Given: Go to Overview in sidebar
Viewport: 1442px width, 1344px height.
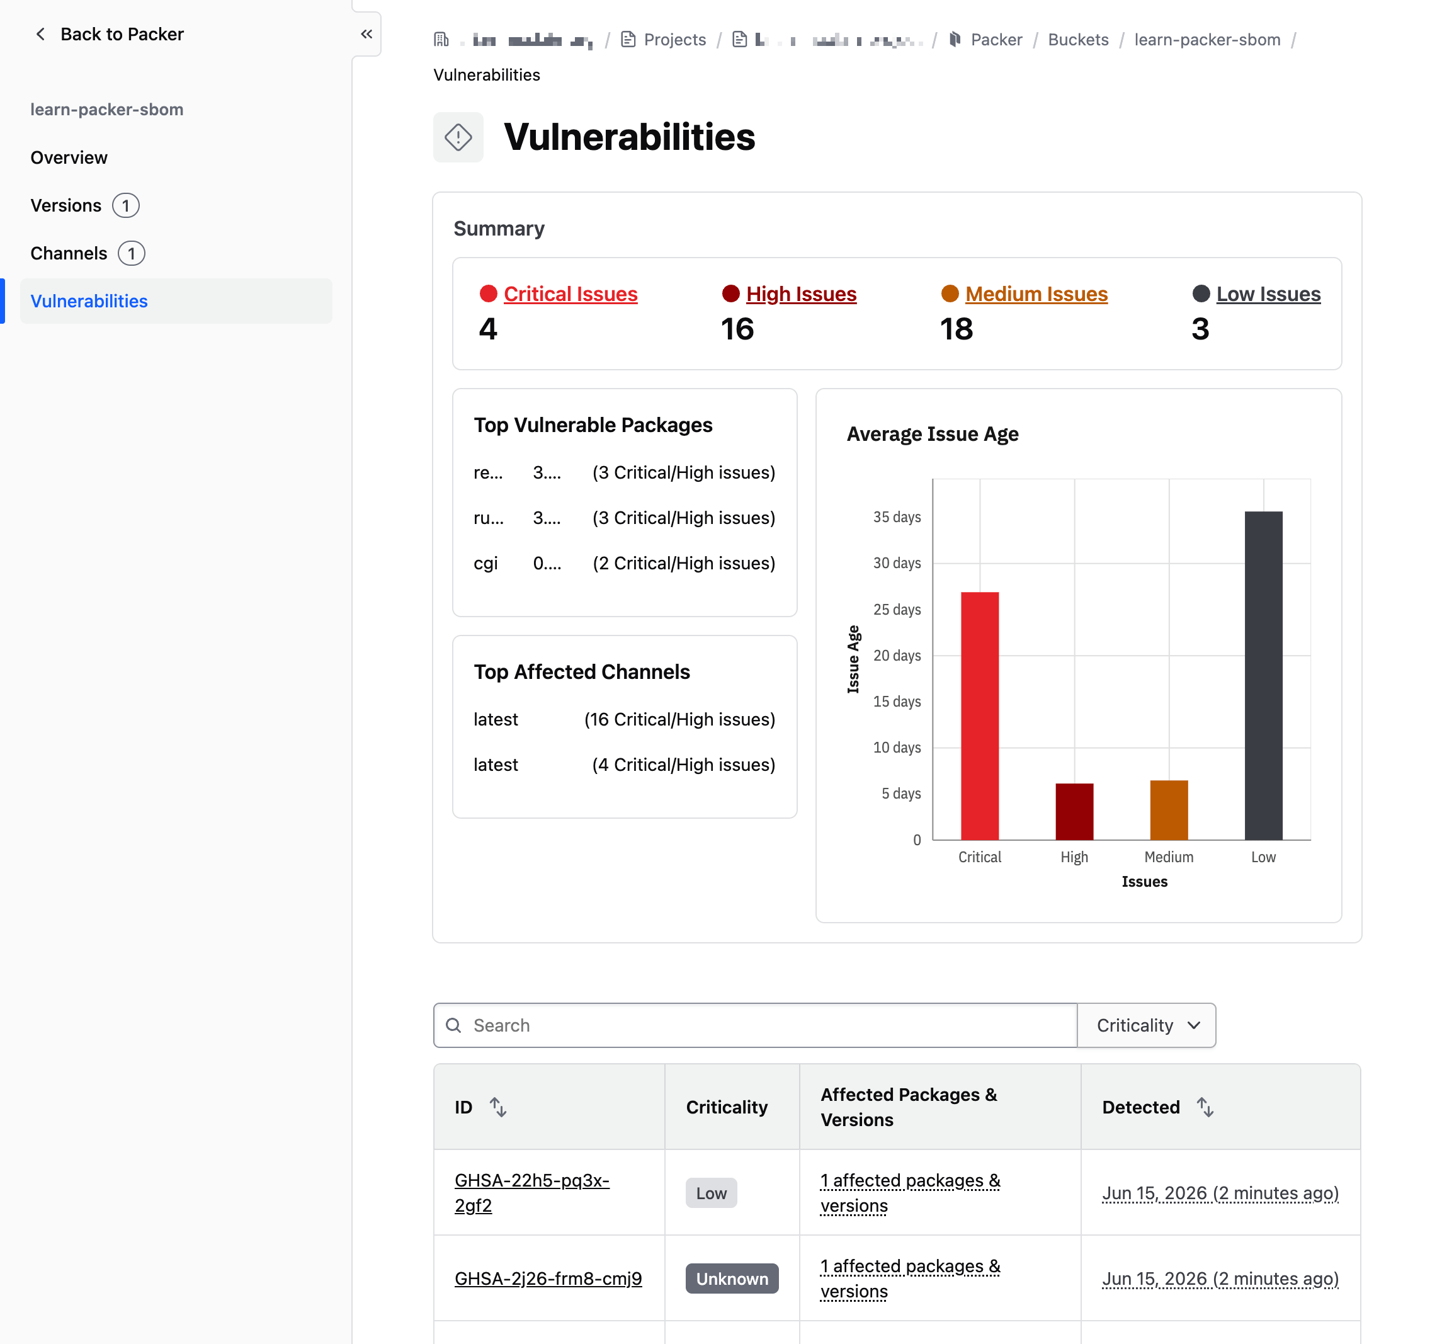Looking at the screenshot, I should pyautogui.click(x=69, y=157).
